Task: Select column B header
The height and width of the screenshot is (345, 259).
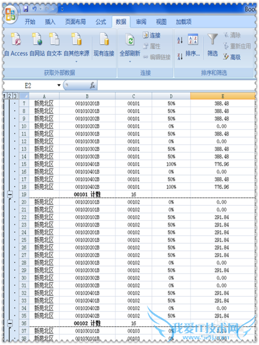Action: coord(88,96)
